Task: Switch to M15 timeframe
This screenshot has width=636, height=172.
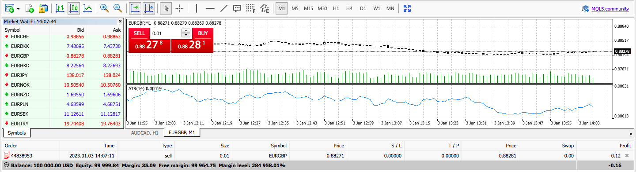Action: [x=308, y=8]
